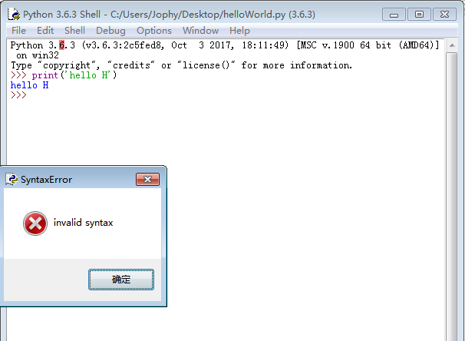Minimize the Python Shell window
This screenshot has width=465, height=341.
[394, 15]
